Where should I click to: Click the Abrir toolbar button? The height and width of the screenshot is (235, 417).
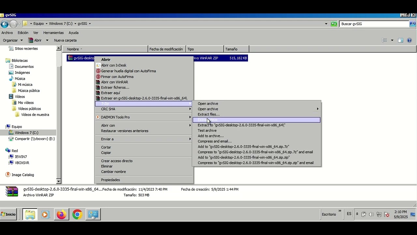[35, 40]
